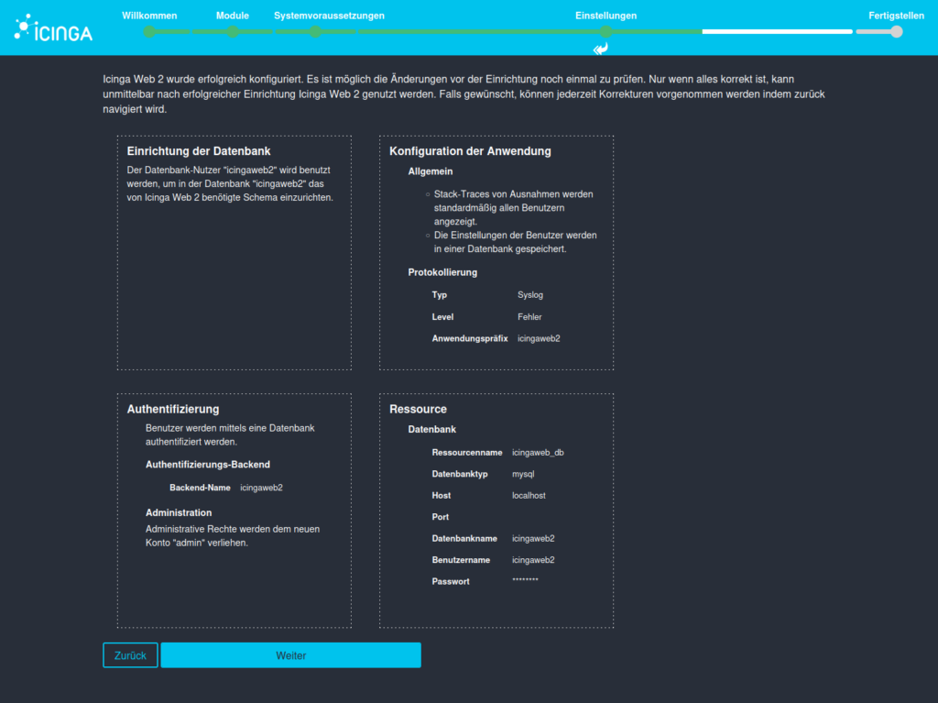Click the Authentifizierung section heading
The width and height of the screenshot is (938, 703).
(x=173, y=409)
